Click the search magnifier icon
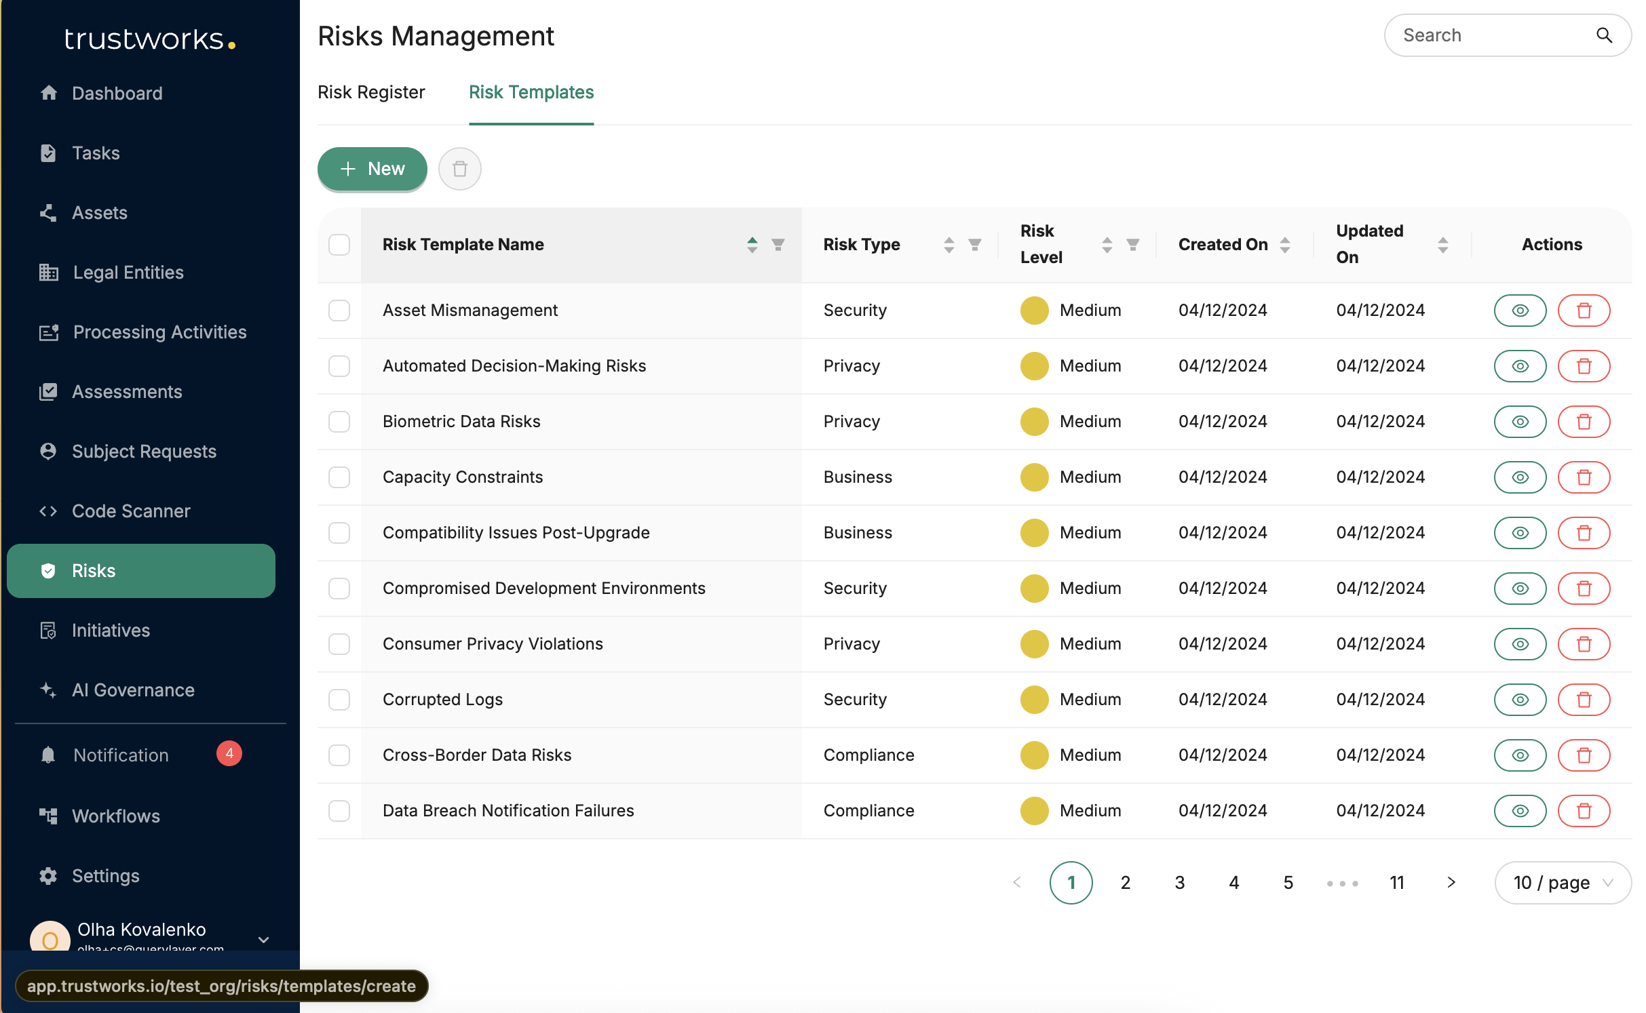1646x1013 pixels. pos(1603,35)
